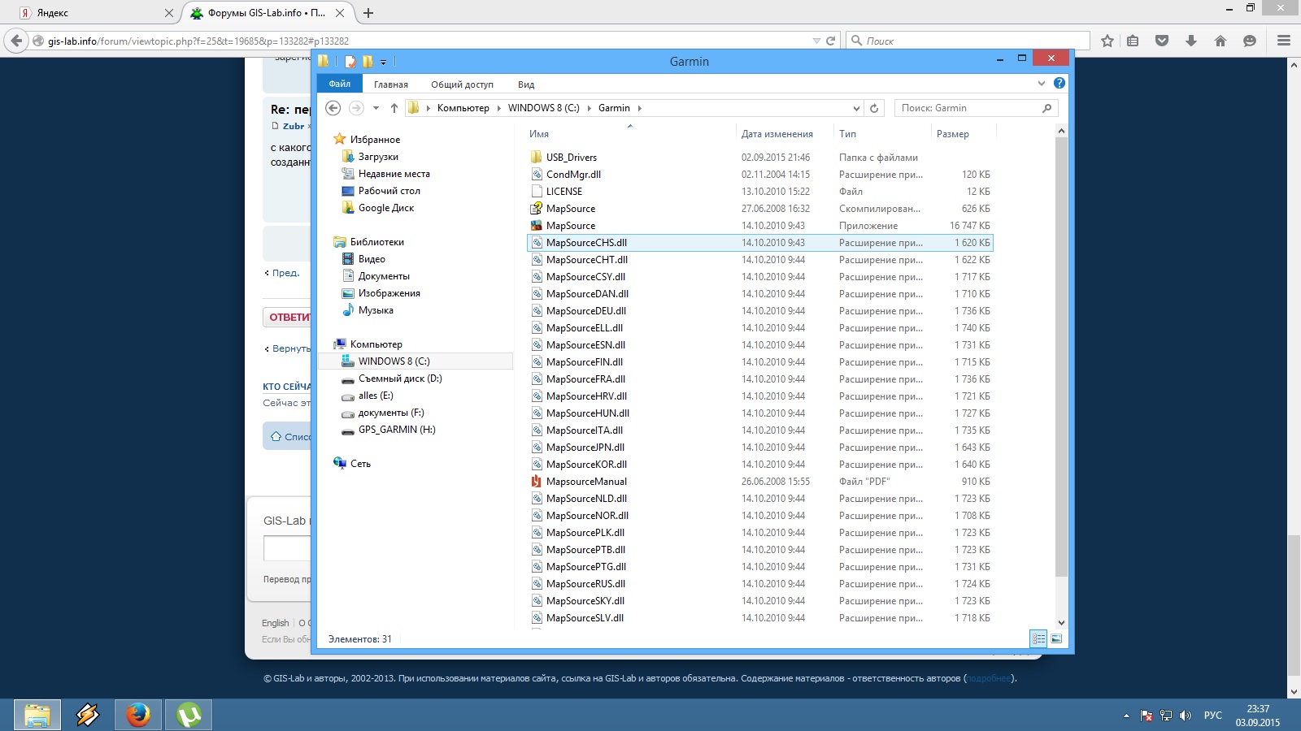
Task: Switch to large thumbnails view icon
Action: coord(1056,639)
